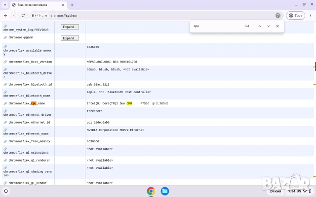Viewport: 316px width, 197px height.
Task: Click link icon for chromeosflex_gl_vendor
Action: tap(5, 183)
